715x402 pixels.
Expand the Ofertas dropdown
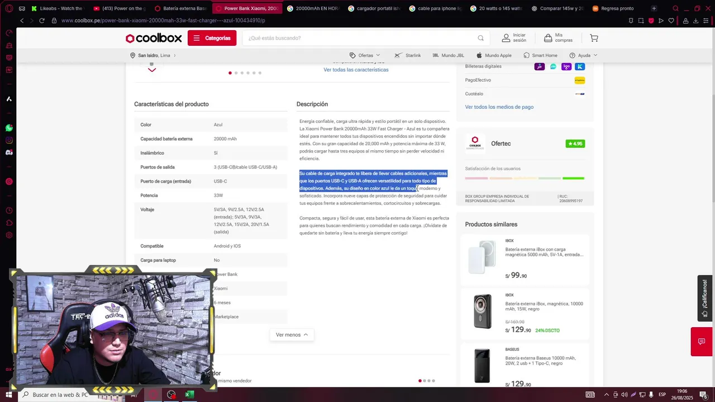tap(365, 55)
